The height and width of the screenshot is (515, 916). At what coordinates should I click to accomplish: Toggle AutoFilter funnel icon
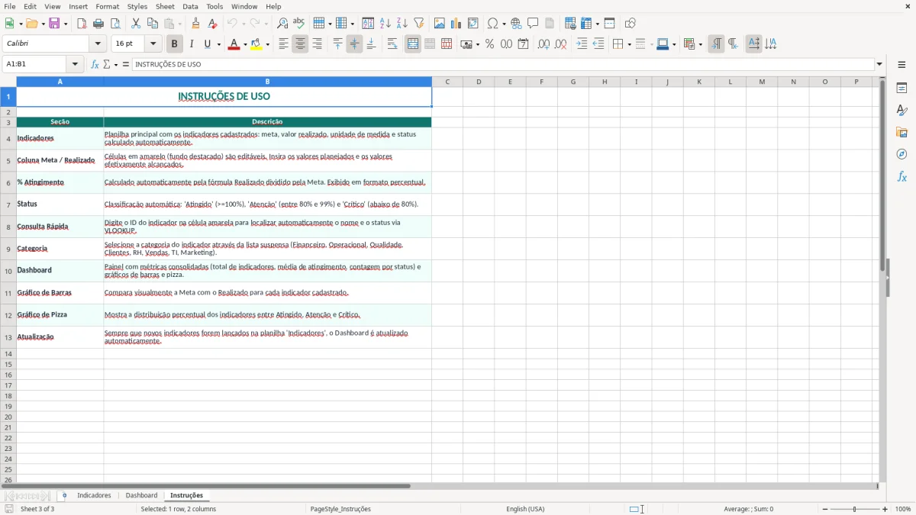point(419,24)
